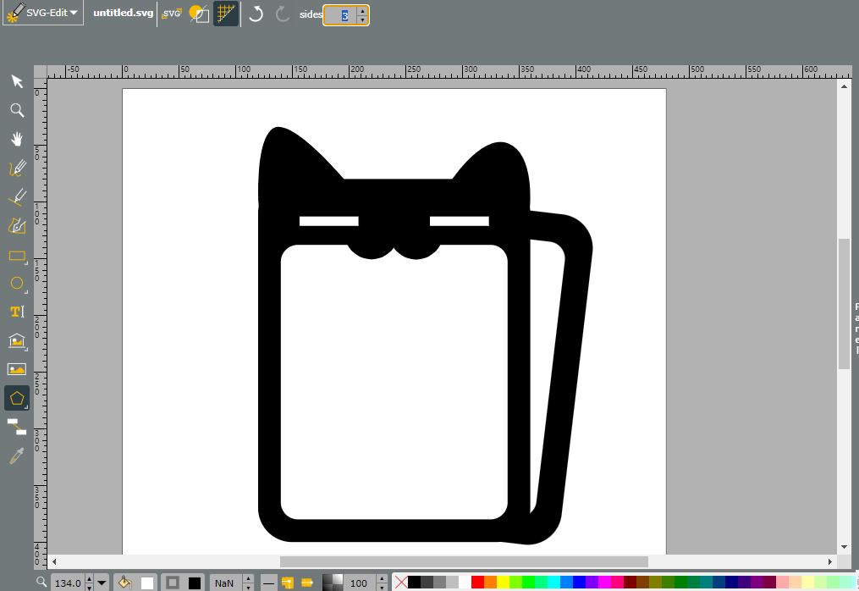Pick the magenta palette swatch
This screenshot has height=591, width=859.
[x=605, y=583]
